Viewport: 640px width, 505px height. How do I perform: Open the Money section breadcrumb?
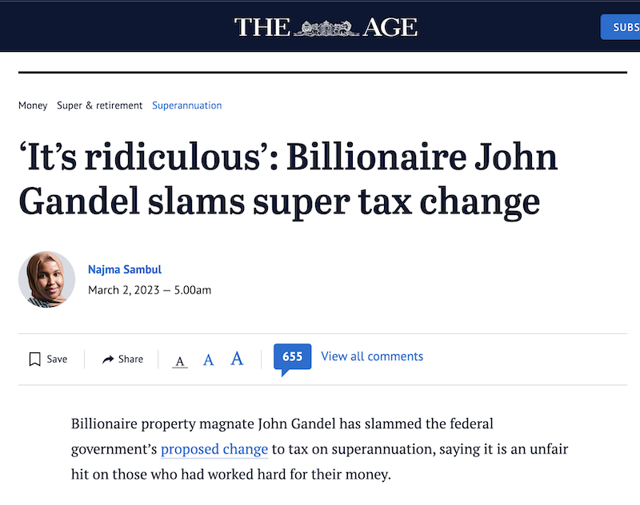(33, 105)
